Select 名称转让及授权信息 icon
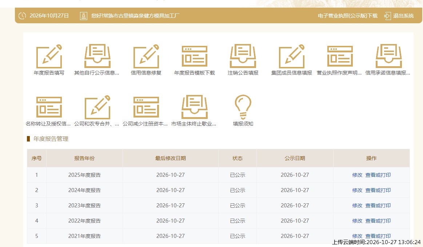This screenshot has width=423, height=247. coord(49,107)
